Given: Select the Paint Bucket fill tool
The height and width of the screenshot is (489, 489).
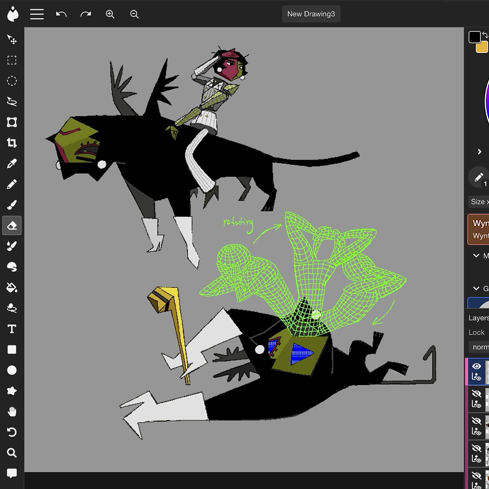Looking at the screenshot, I should point(12,288).
